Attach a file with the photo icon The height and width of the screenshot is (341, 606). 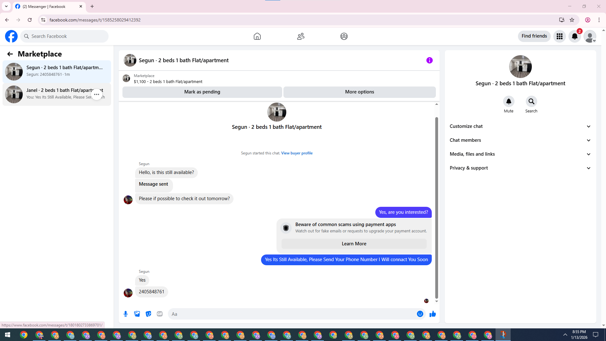pyautogui.click(x=137, y=314)
